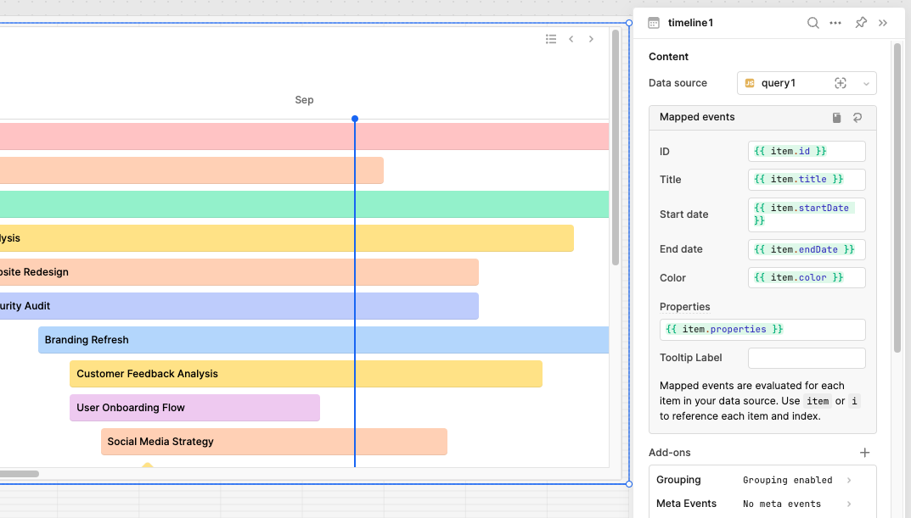
Task: Click the target selector icon in Data source
Action: (841, 83)
